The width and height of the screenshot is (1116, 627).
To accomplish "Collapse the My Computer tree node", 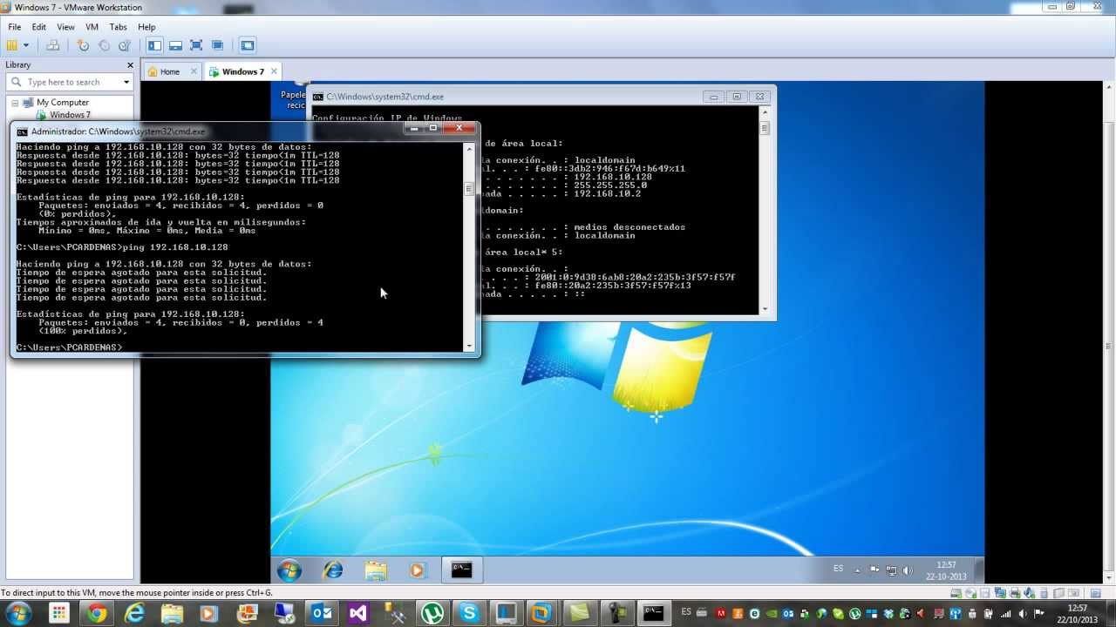I will coord(15,103).
